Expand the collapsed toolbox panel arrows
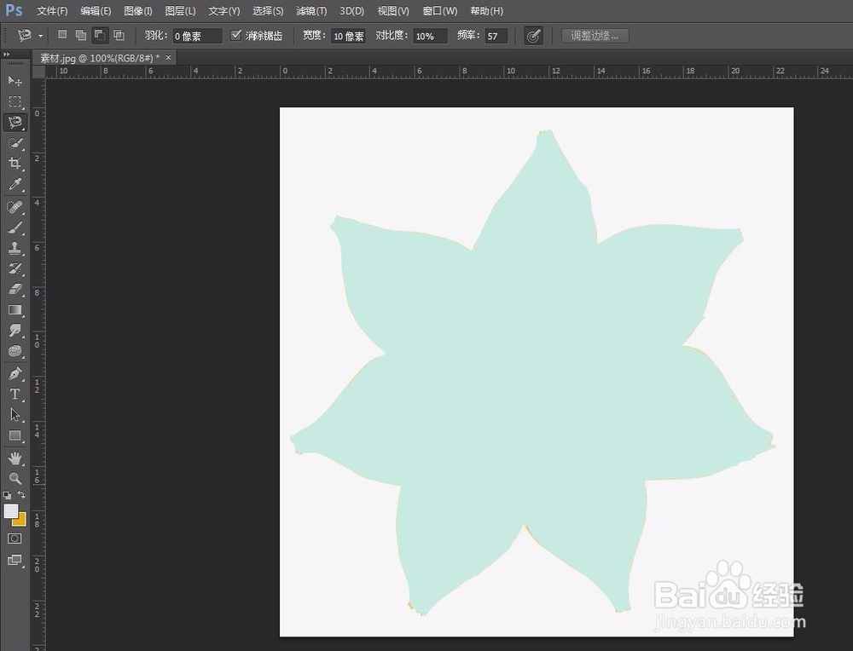The image size is (853, 651). (x=7, y=55)
